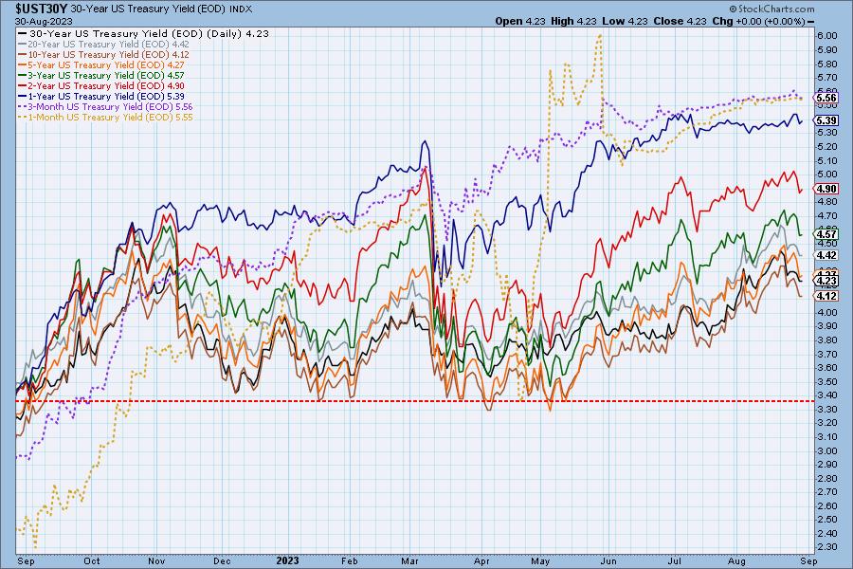This screenshot has height=569, width=853.
Task: Click the 5.00 y-axis label
Action: click(x=827, y=174)
